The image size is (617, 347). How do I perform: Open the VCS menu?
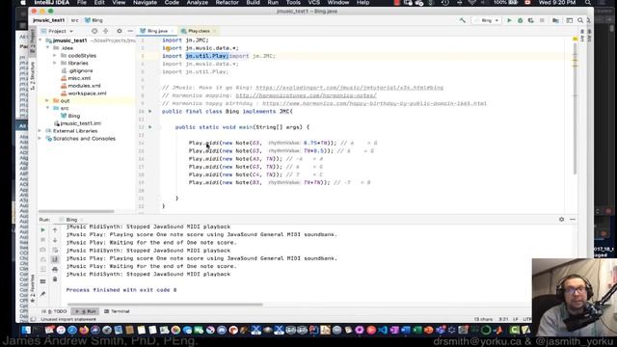314,3
